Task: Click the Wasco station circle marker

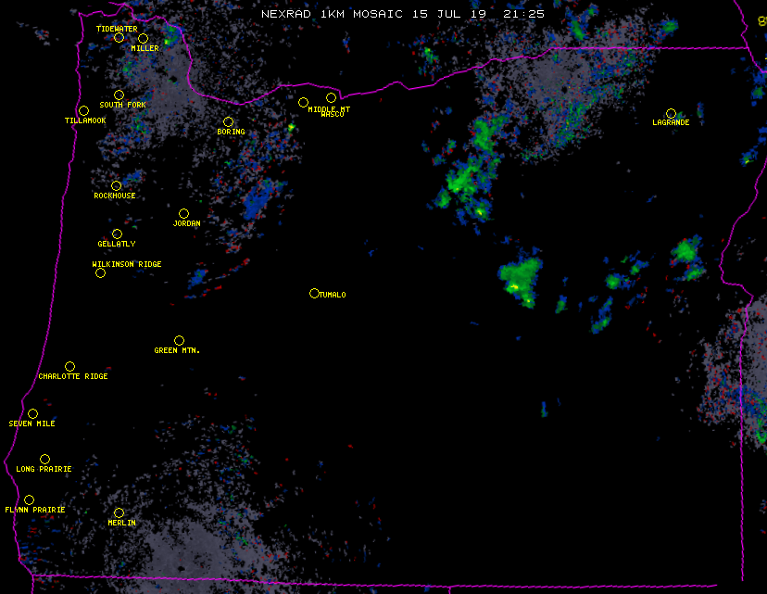Action: (x=331, y=98)
